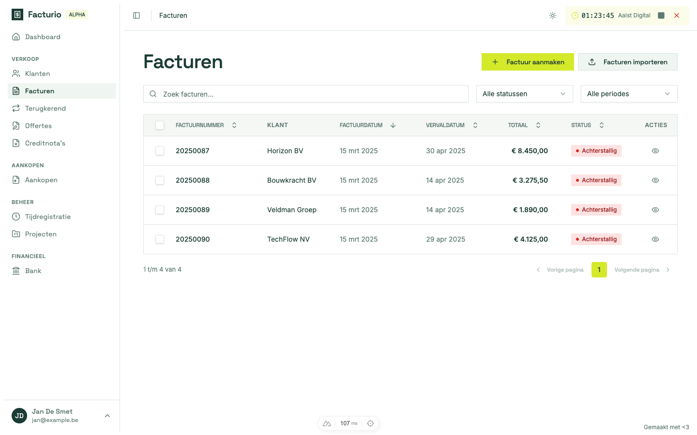The height and width of the screenshot is (435, 697).
Task: Open Bank in the sidebar
Action: click(x=61, y=271)
